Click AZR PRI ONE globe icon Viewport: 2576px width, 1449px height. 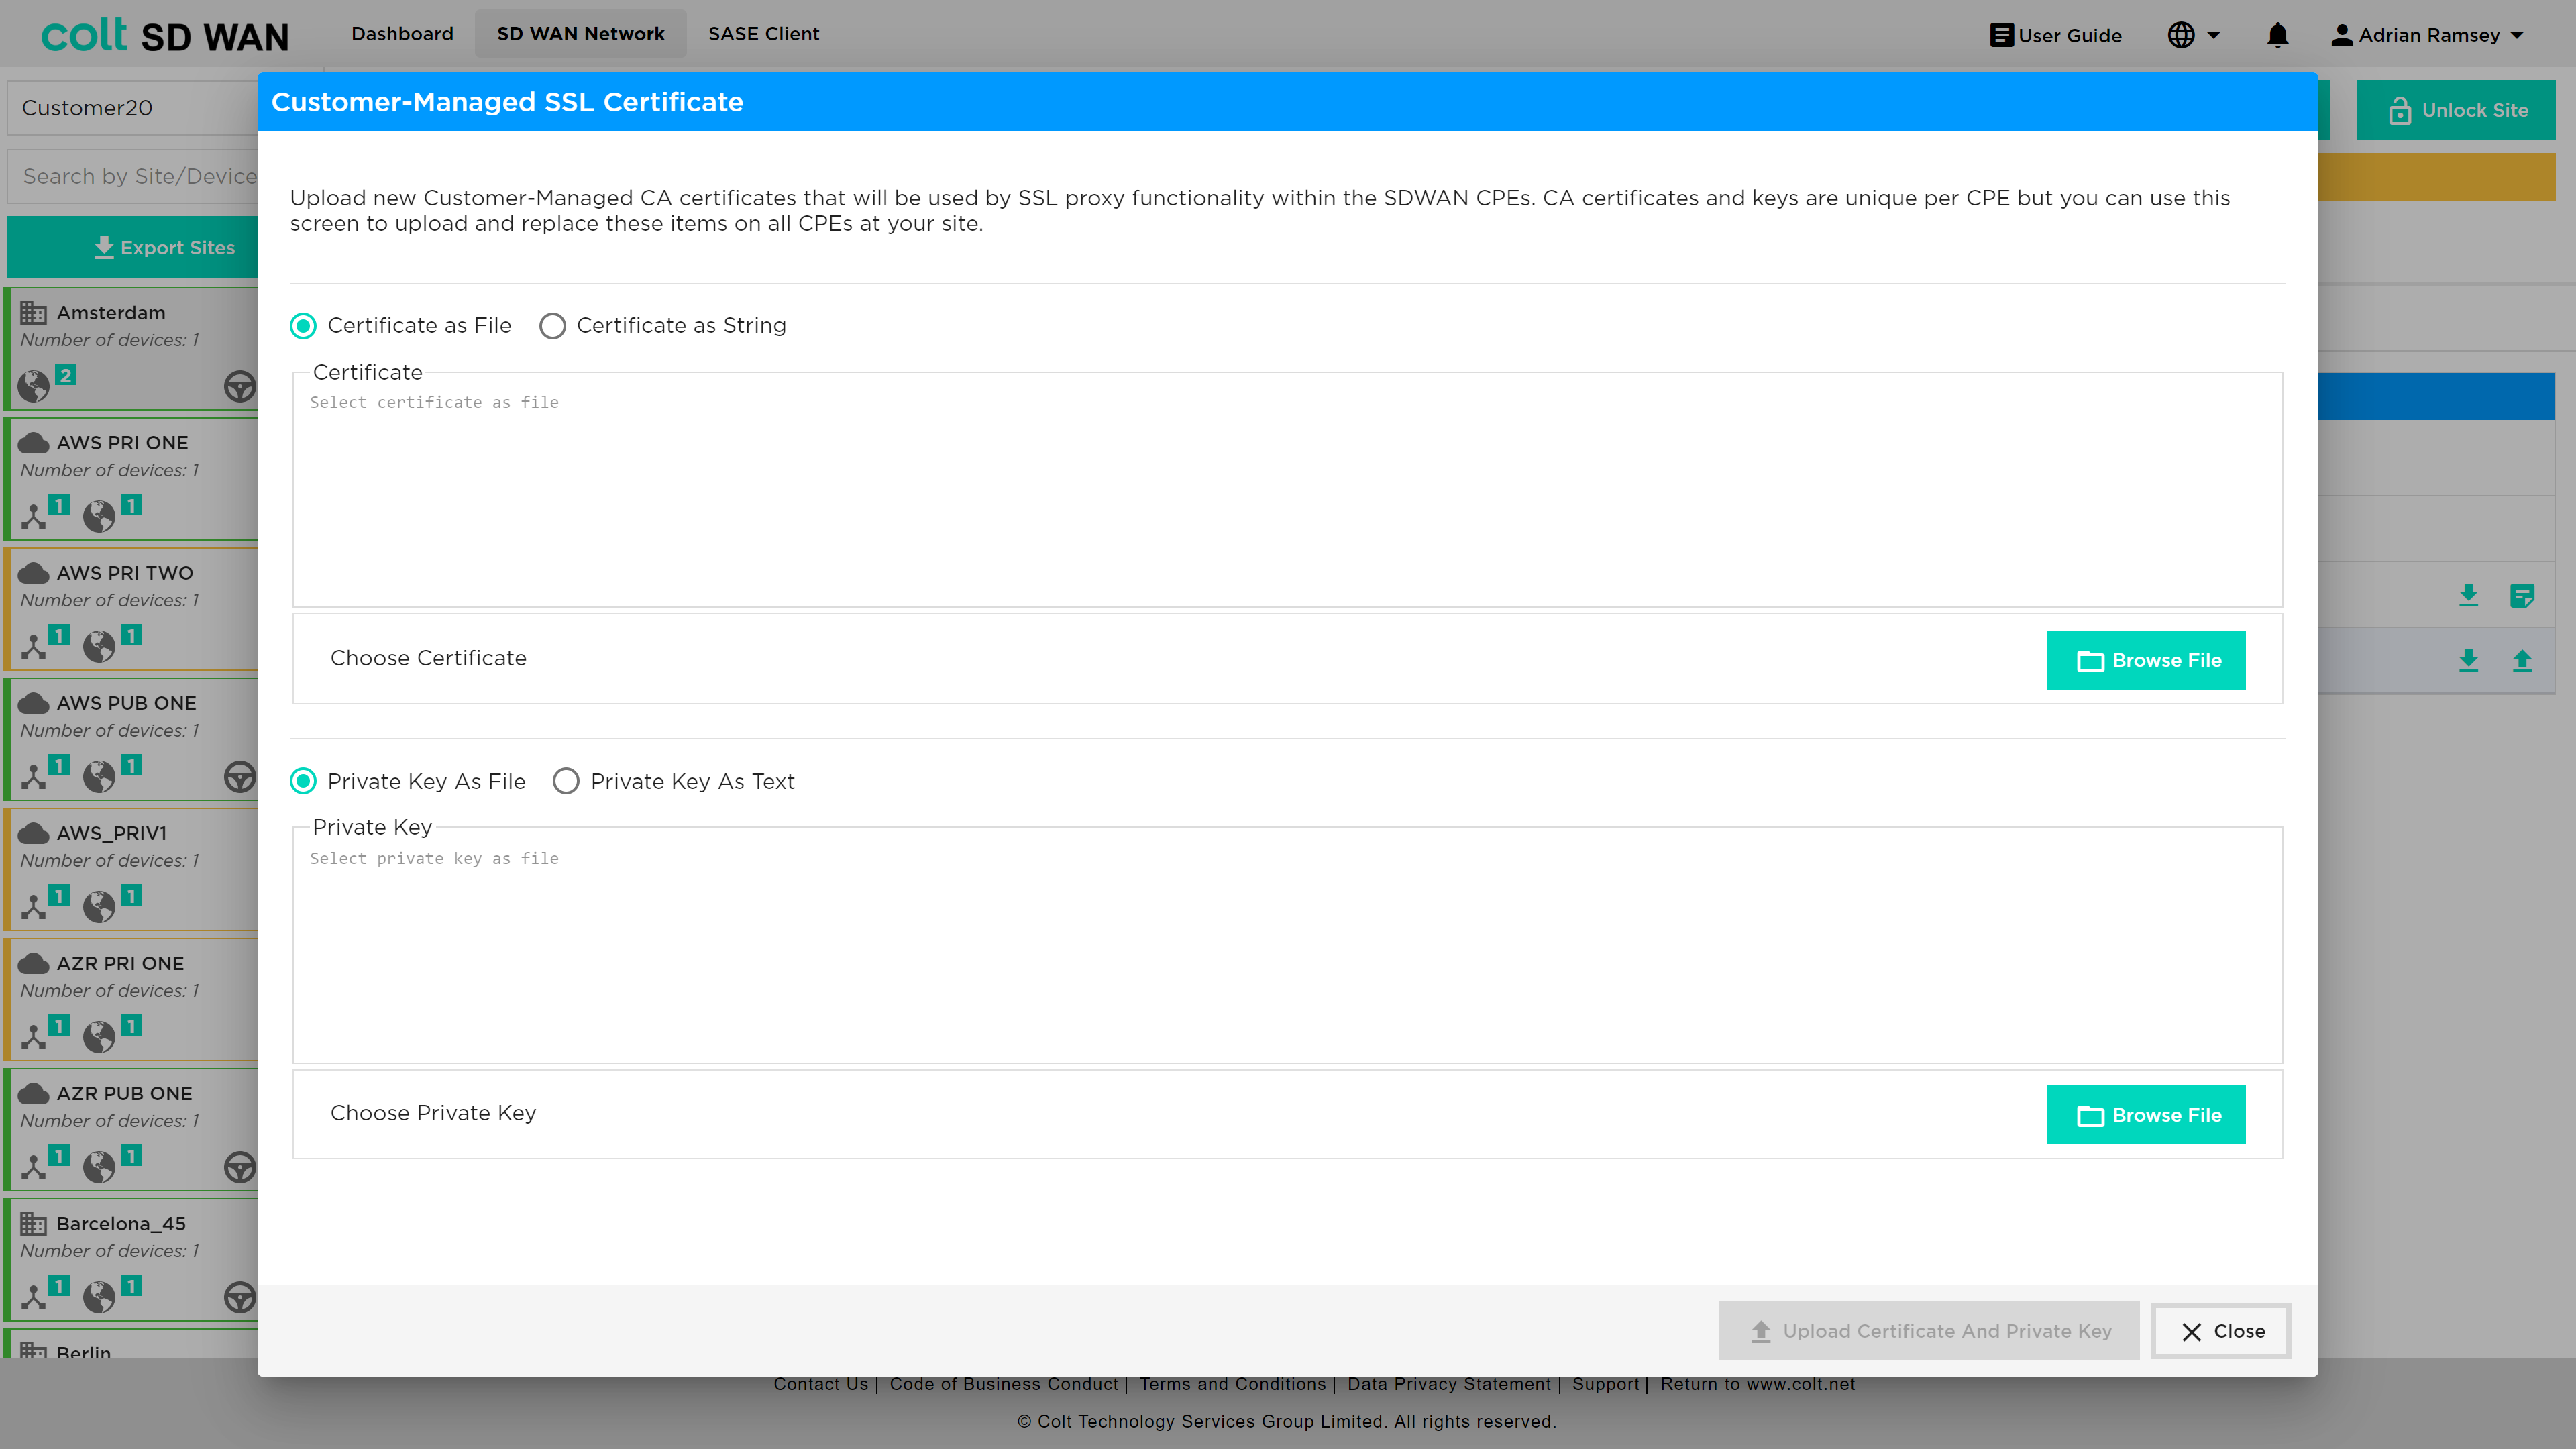click(99, 1036)
